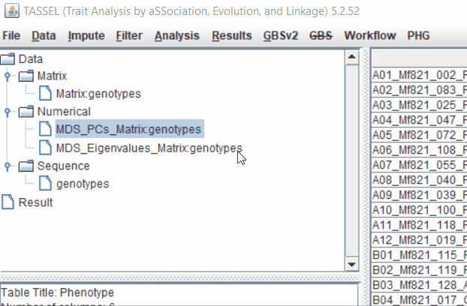Screen dimensions: 467x306
Task: Select the Result tree node
Action: 35,202
